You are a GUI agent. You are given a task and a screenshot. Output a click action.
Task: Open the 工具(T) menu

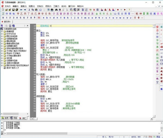56,6
